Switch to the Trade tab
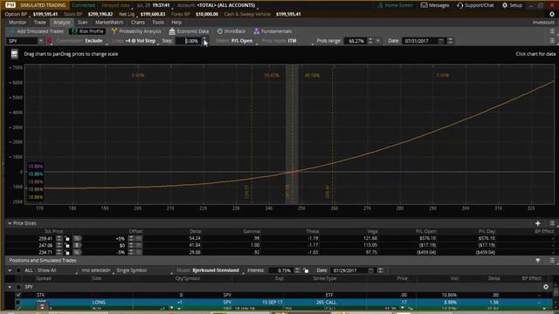559x314 pixels. [40, 22]
